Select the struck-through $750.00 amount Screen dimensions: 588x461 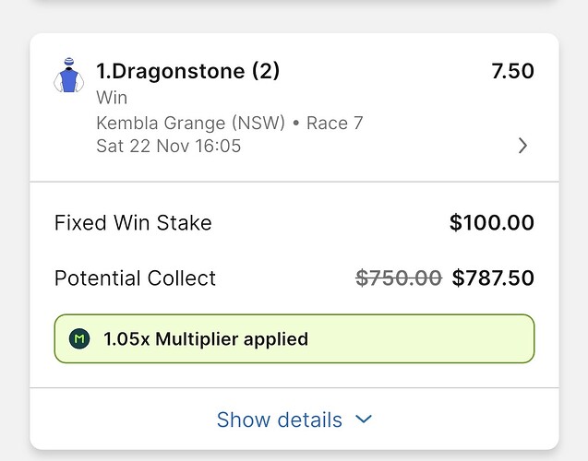pyautogui.click(x=399, y=278)
